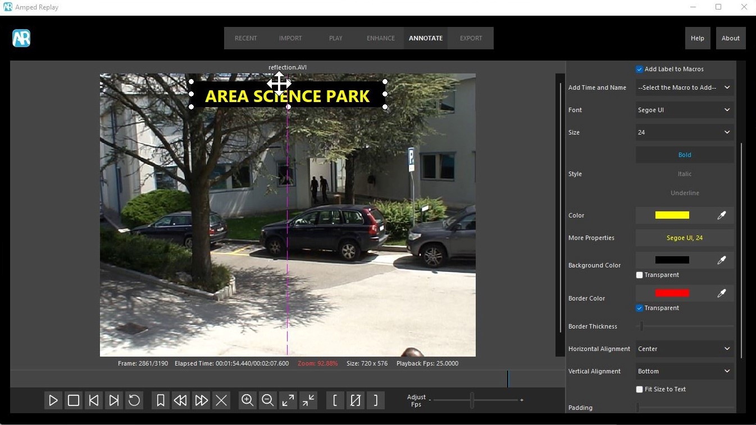Start video playback with the Play button

tap(53, 400)
